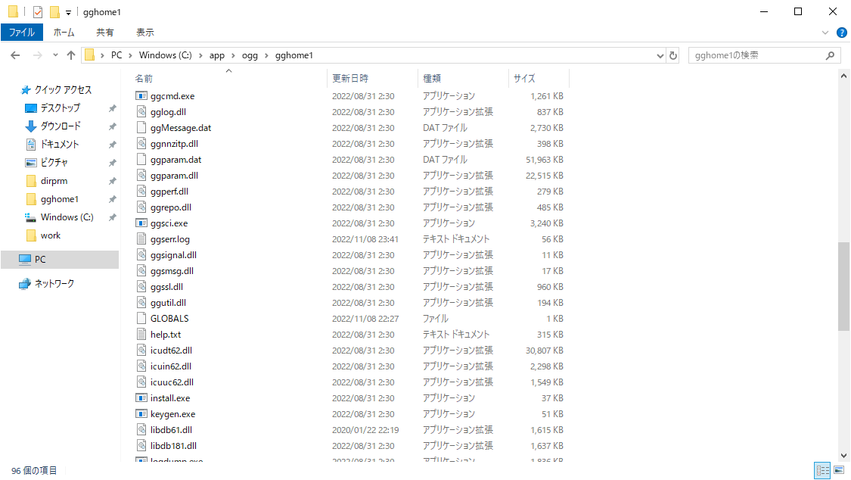Click the gglog.dll file icon
This screenshot has width=851, height=480.
141,112
